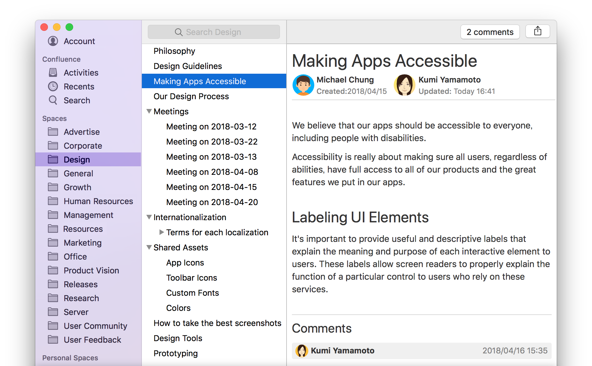Click the Advertise space folder icon

point(53,132)
